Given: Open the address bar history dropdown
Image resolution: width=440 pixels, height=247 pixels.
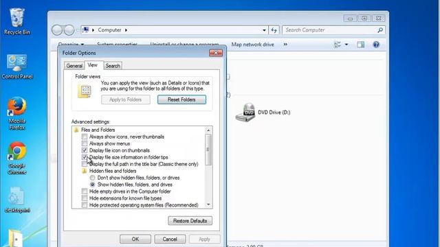Looking at the screenshot, I should (x=264, y=30).
